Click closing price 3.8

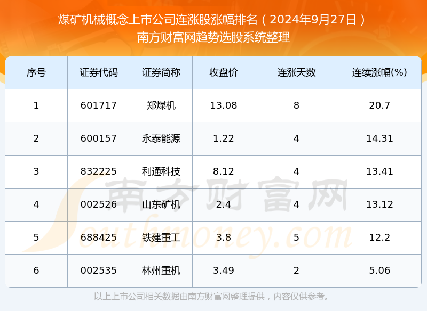pos(224,238)
